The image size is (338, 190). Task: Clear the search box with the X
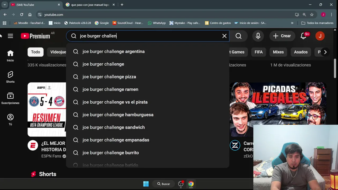tap(224, 36)
